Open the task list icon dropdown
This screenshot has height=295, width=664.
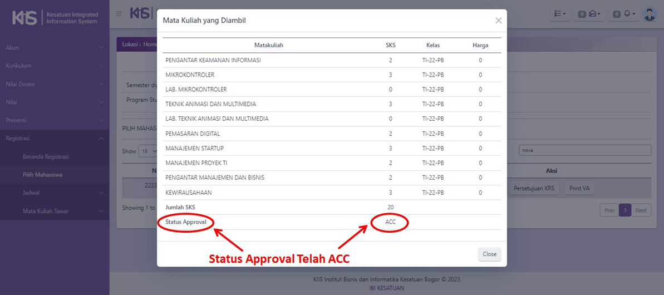(x=560, y=14)
